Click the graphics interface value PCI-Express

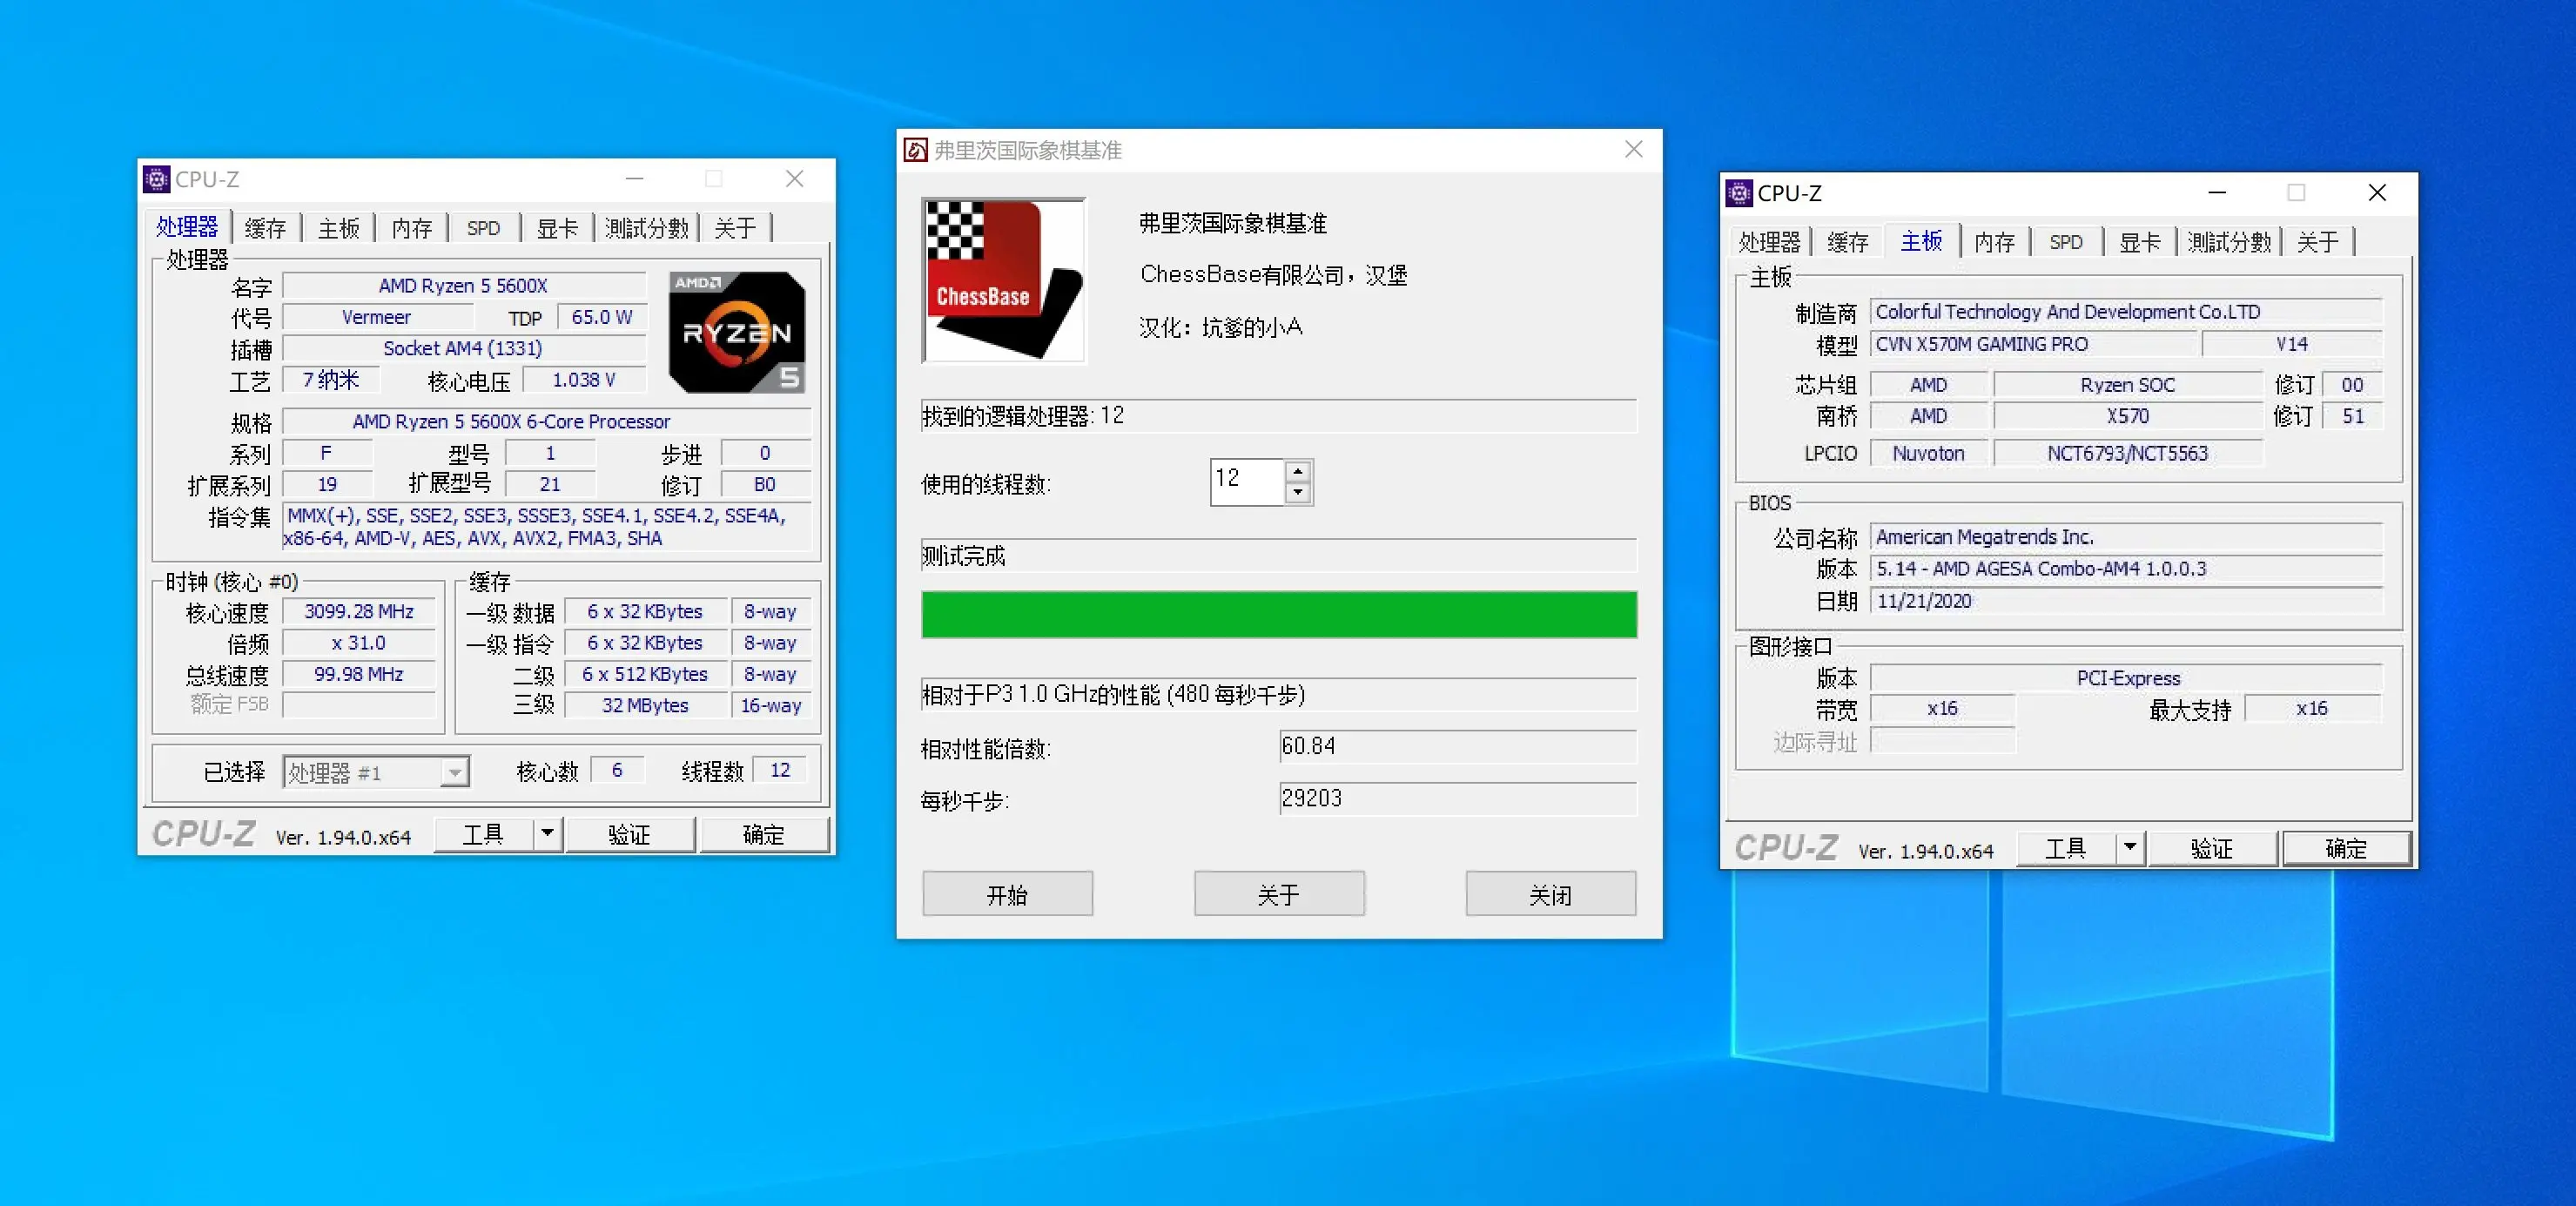[2127, 678]
